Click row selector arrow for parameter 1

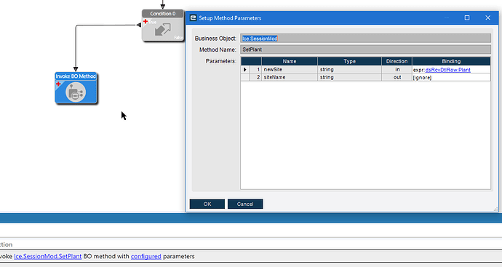click(245, 69)
